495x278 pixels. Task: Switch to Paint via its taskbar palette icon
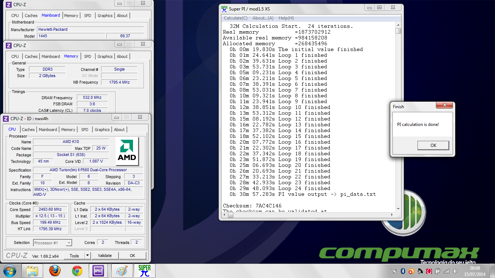(122, 271)
